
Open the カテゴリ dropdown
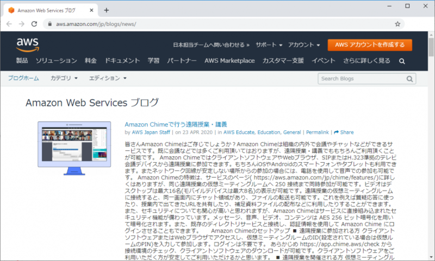64,78
